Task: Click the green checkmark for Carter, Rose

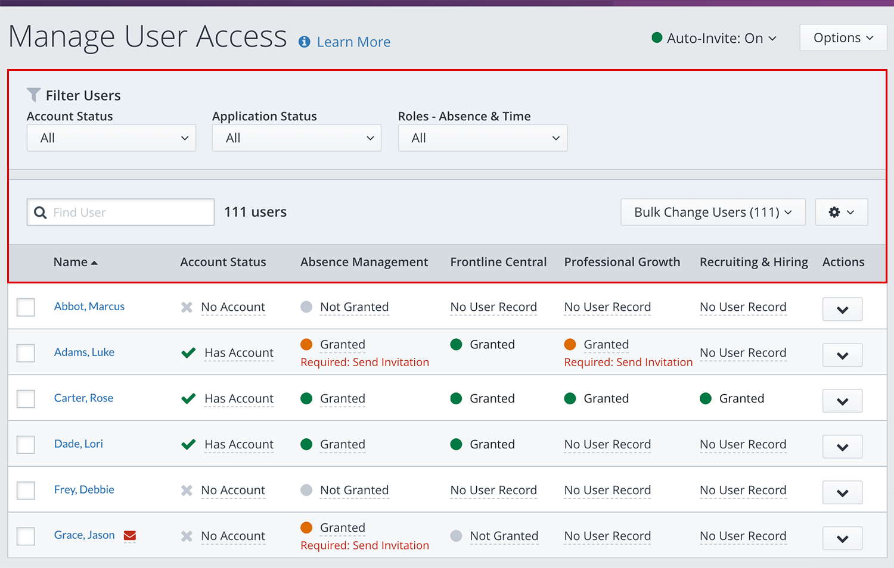Action: (x=188, y=399)
